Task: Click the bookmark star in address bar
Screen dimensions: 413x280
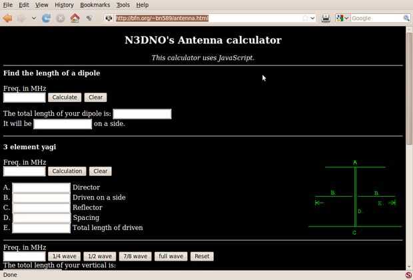Action: (x=305, y=18)
